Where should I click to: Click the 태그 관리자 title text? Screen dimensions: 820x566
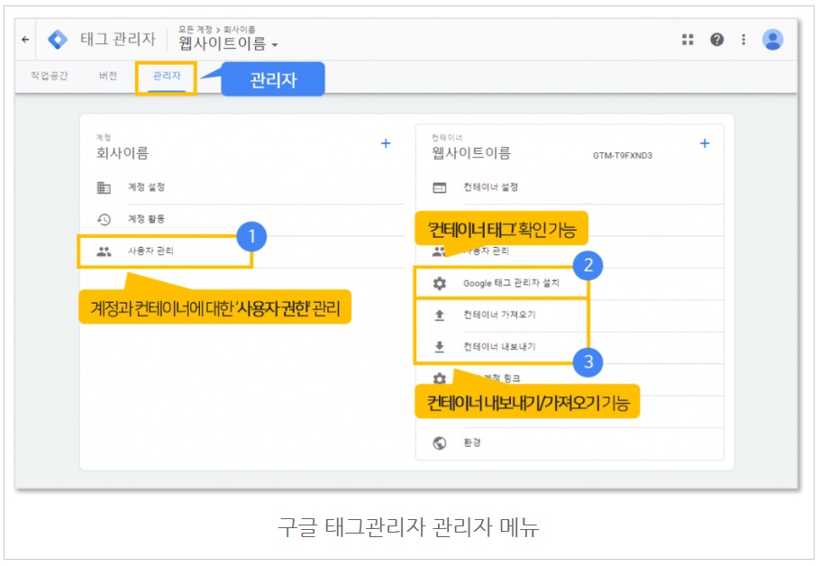[x=118, y=40]
